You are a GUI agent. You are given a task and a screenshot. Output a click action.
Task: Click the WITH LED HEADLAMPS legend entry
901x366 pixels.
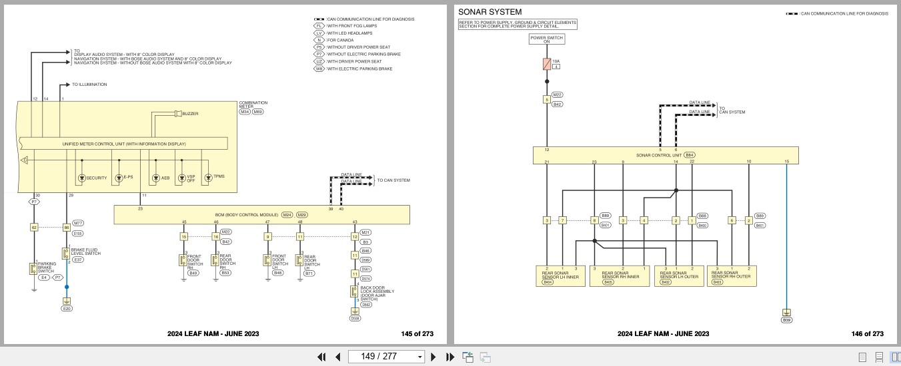[343, 33]
